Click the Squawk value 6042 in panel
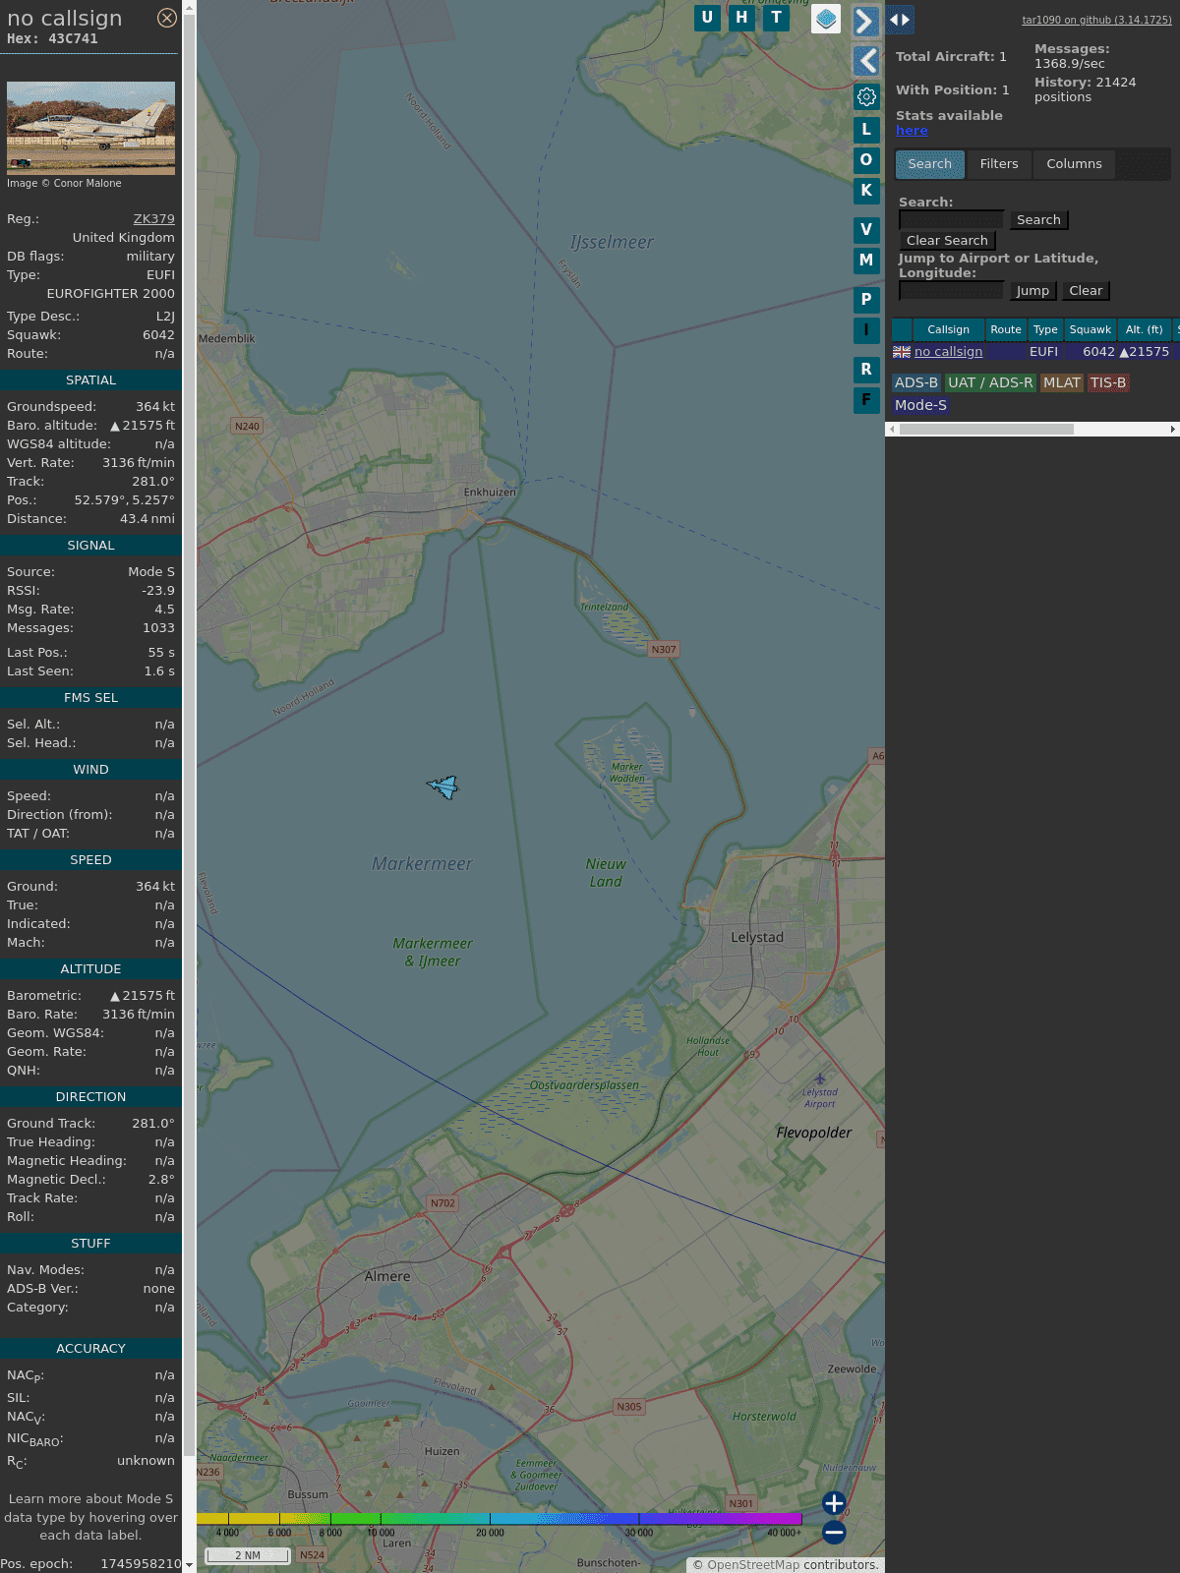This screenshot has width=1180, height=1573. 158,335
